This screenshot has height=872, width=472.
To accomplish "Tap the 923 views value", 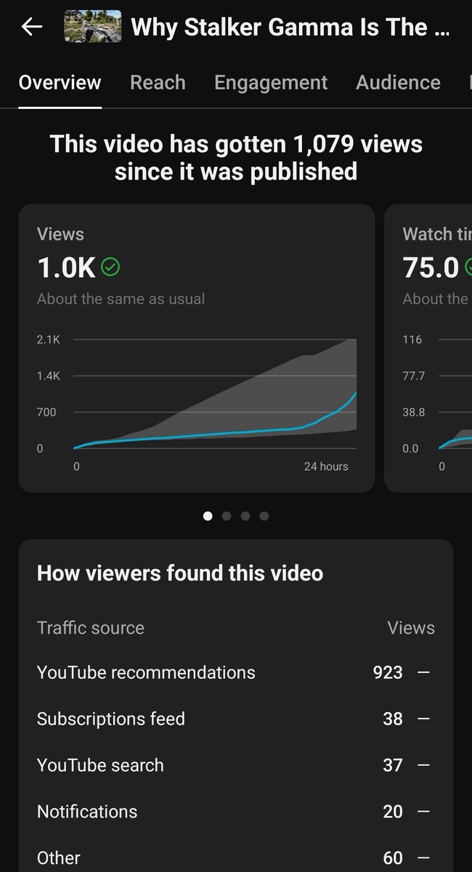I will (x=388, y=673).
